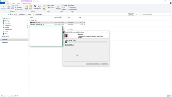Sort by the Type column header

[69, 17]
